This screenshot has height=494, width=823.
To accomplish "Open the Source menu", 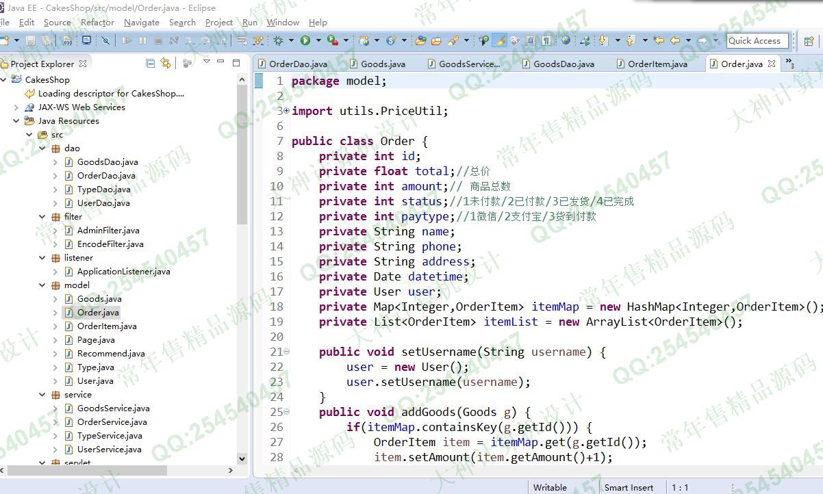I will click(57, 22).
